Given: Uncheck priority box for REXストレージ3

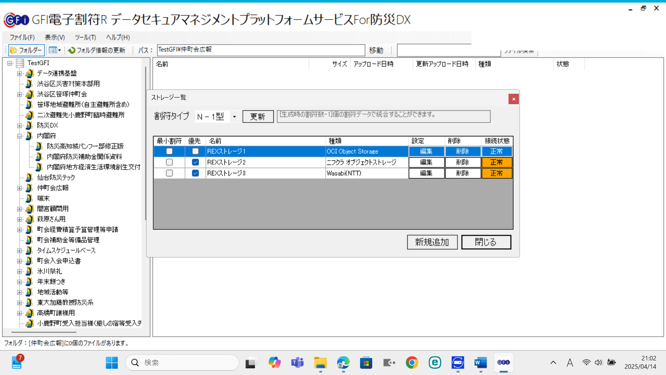Looking at the screenshot, I should tap(195, 173).
